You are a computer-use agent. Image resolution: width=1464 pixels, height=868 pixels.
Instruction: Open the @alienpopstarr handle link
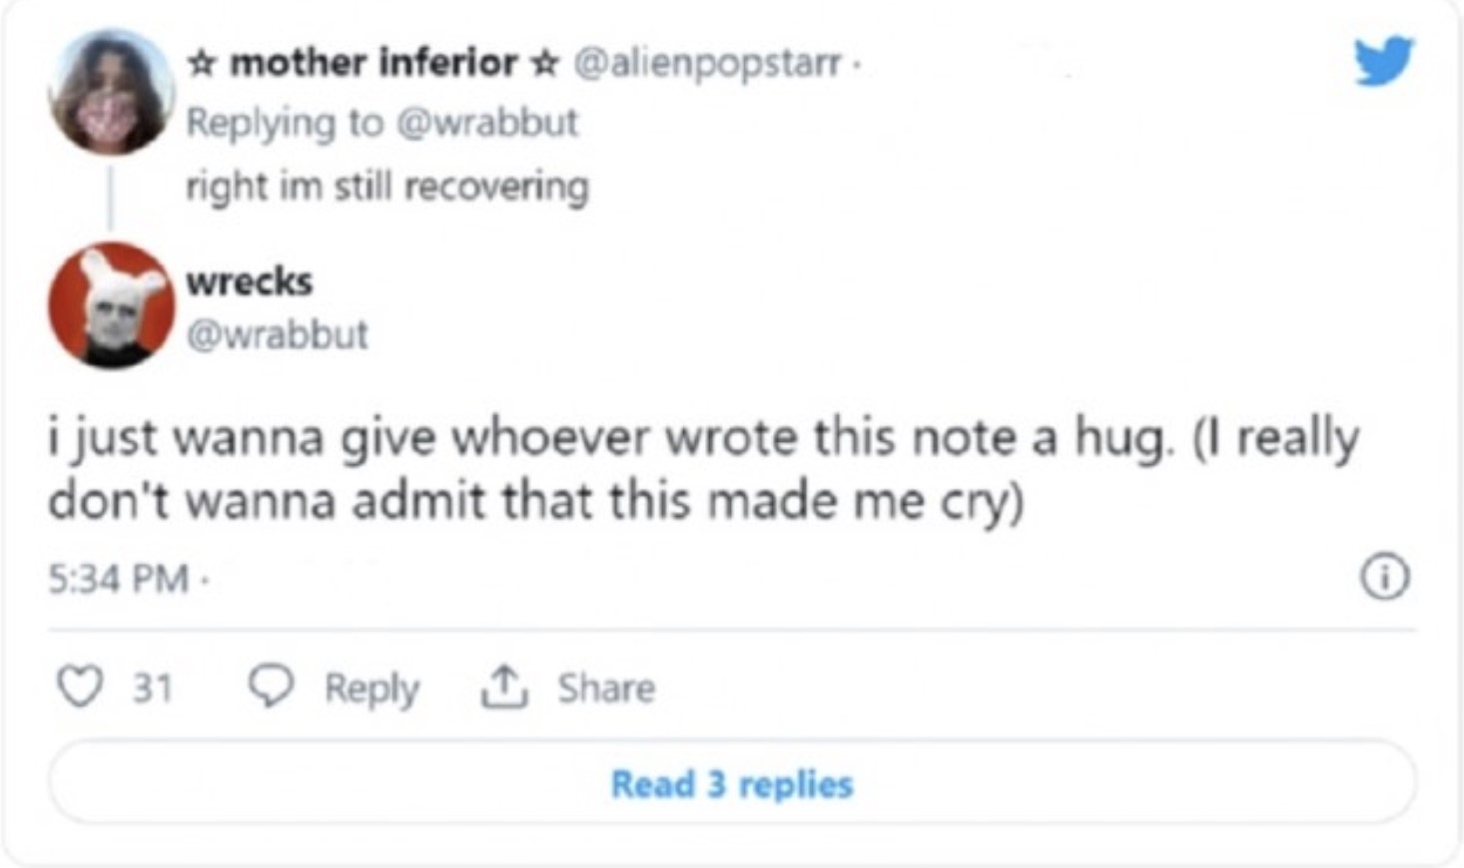pos(707,63)
